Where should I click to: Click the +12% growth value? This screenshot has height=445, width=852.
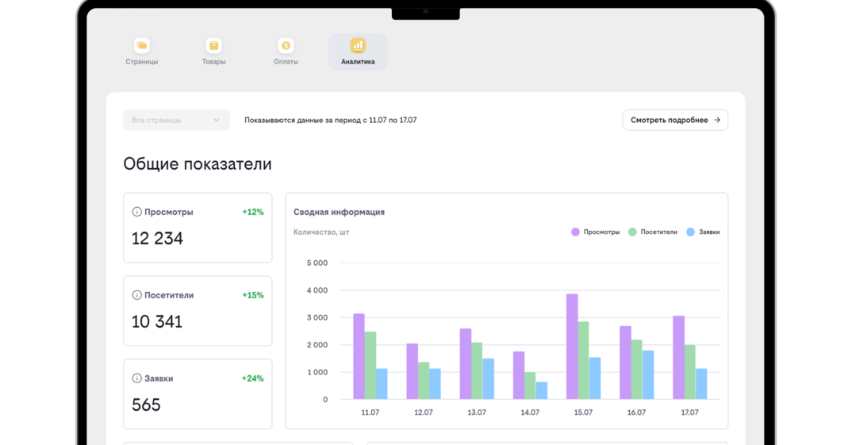point(253,212)
